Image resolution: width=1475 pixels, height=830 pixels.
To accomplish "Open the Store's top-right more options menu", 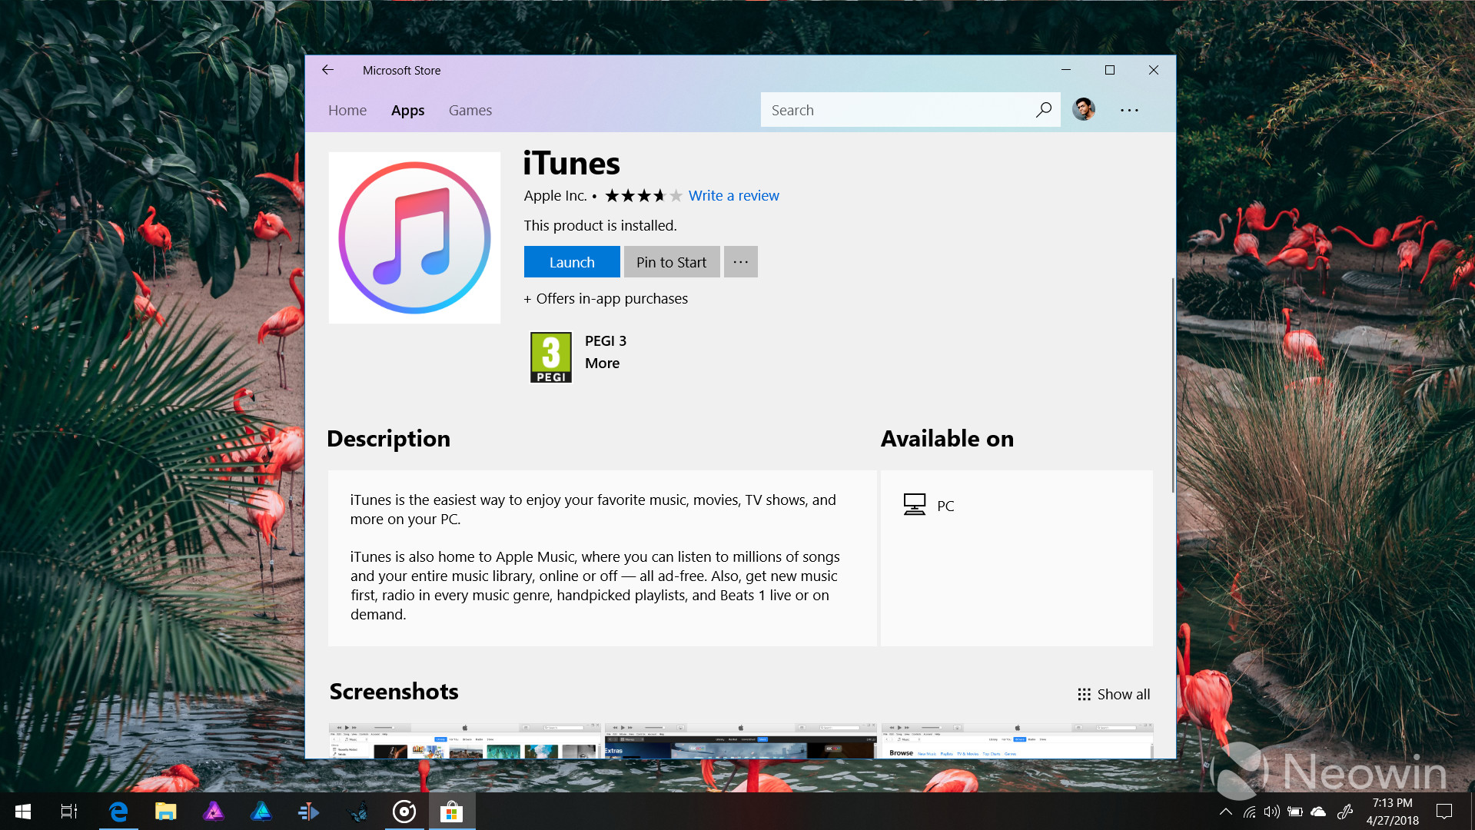I will (1129, 110).
